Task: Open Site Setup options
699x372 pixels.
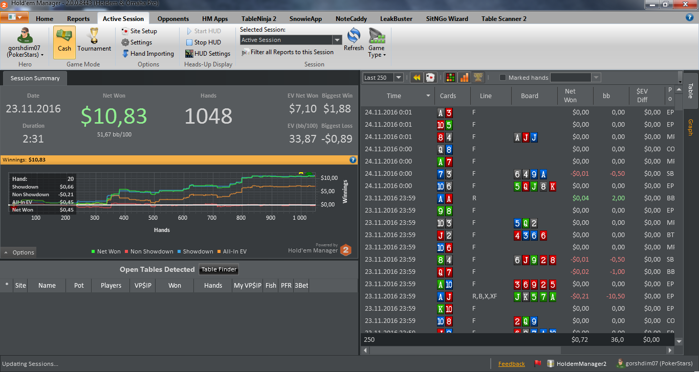Action: click(x=139, y=31)
